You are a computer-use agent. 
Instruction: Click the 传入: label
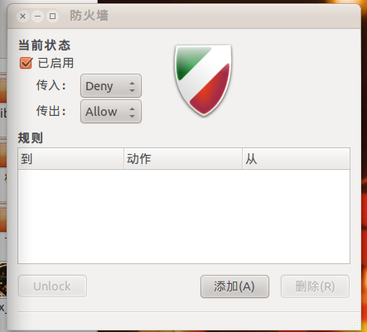click(x=51, y=85)
